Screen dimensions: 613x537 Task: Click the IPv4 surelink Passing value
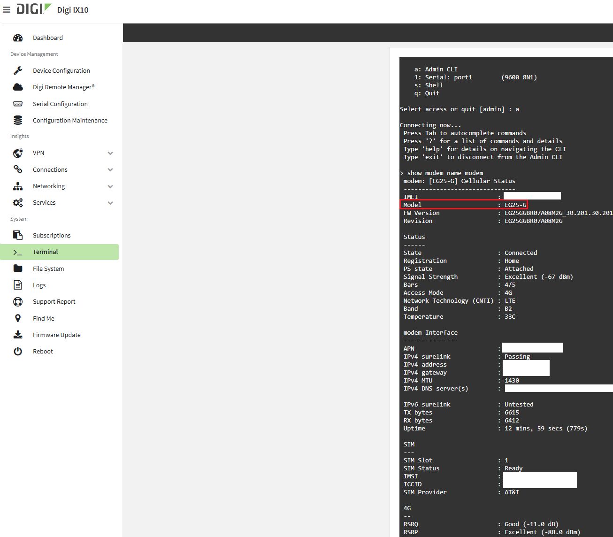pyautogui.click(x=517, y=356)
